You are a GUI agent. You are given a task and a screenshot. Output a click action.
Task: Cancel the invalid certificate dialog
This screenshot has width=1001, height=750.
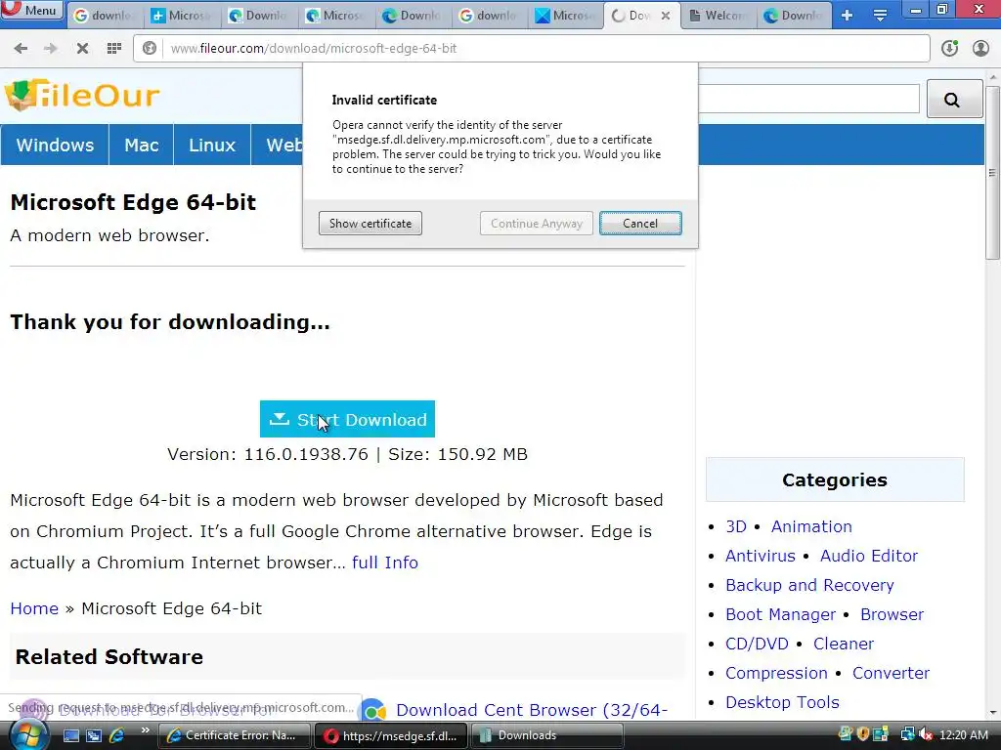click(640, 224)
